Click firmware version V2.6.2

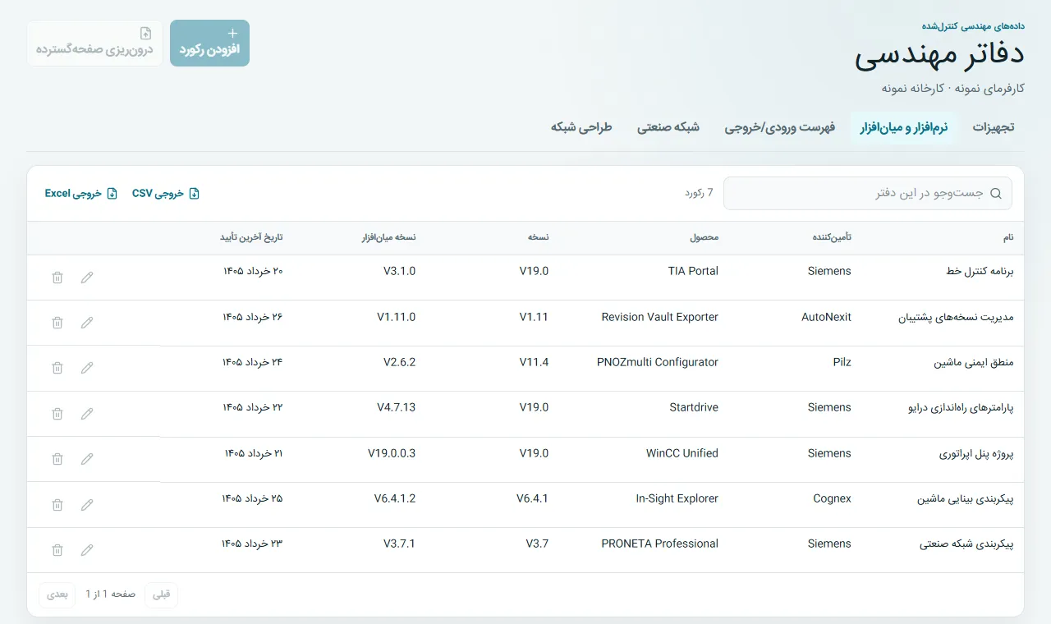(399, 362)
